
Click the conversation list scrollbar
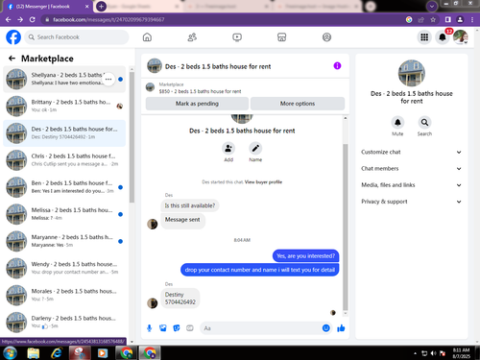[x=132, y=137]
